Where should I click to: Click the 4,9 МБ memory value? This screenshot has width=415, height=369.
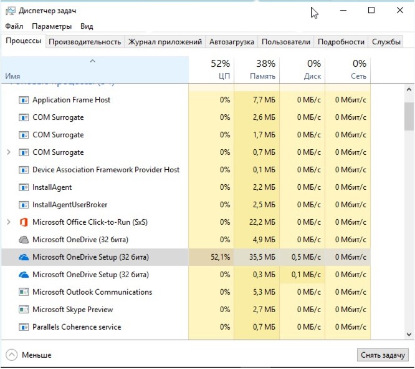coord(264,240)
